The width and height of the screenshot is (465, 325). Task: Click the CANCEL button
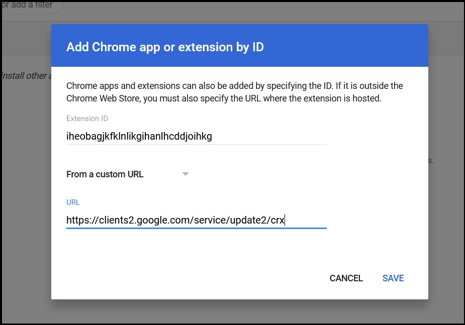pos(346,278)
